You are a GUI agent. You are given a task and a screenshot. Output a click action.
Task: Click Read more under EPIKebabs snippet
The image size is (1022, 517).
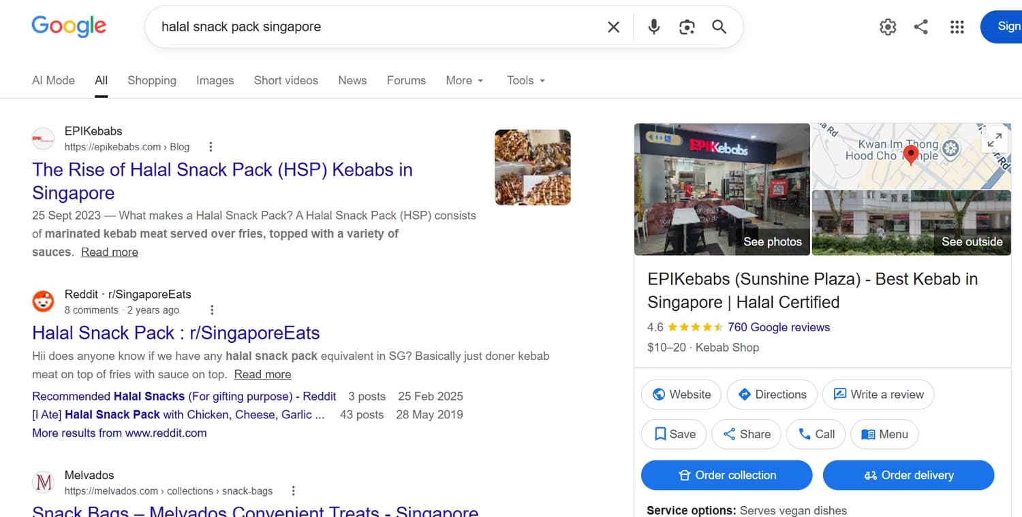click(110, 252)
